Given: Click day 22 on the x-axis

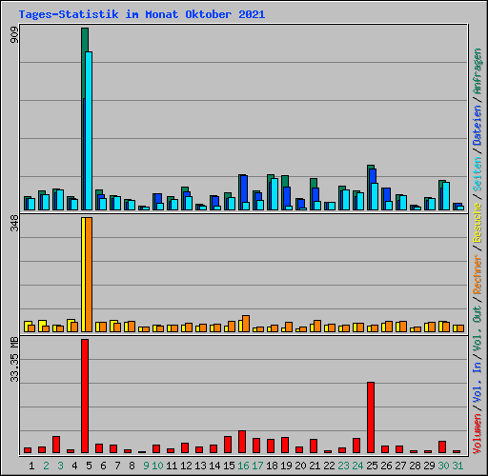Looking at the screenshot, I should coord(329,466).
